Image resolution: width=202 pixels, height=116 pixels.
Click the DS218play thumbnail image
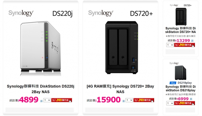[180, 73]
